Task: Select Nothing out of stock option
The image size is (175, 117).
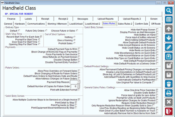Action: click(x=74, y=37)
